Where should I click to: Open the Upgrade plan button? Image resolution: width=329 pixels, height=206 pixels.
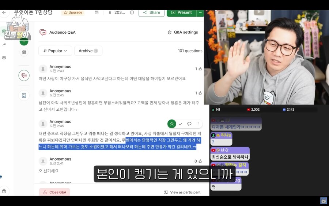(73, 12)
